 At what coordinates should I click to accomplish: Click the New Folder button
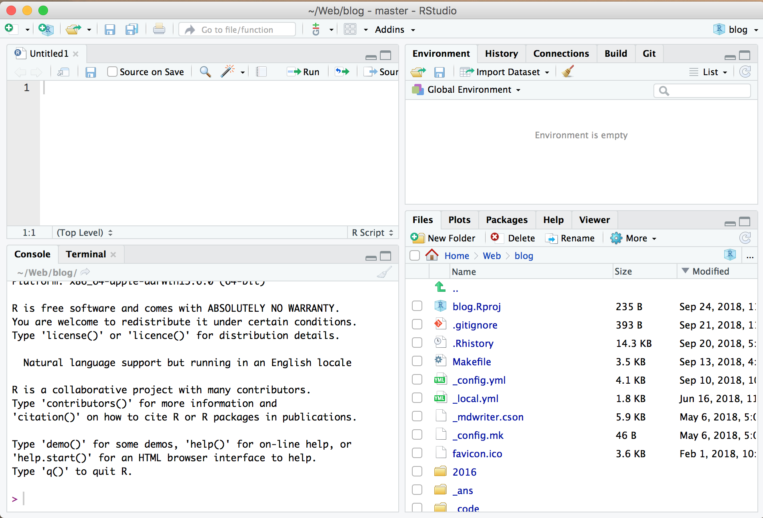[443, 238]
